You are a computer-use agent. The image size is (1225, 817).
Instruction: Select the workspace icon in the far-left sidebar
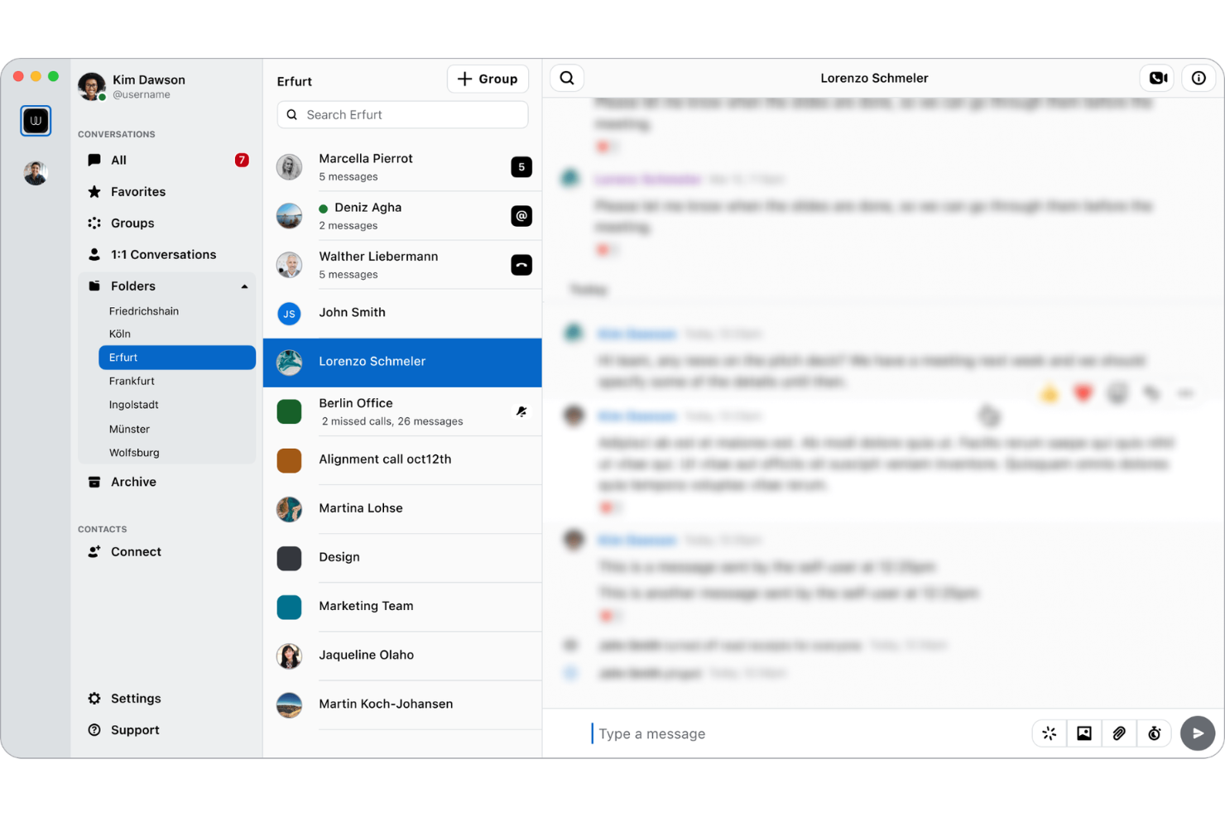click(x=36, y=120)
